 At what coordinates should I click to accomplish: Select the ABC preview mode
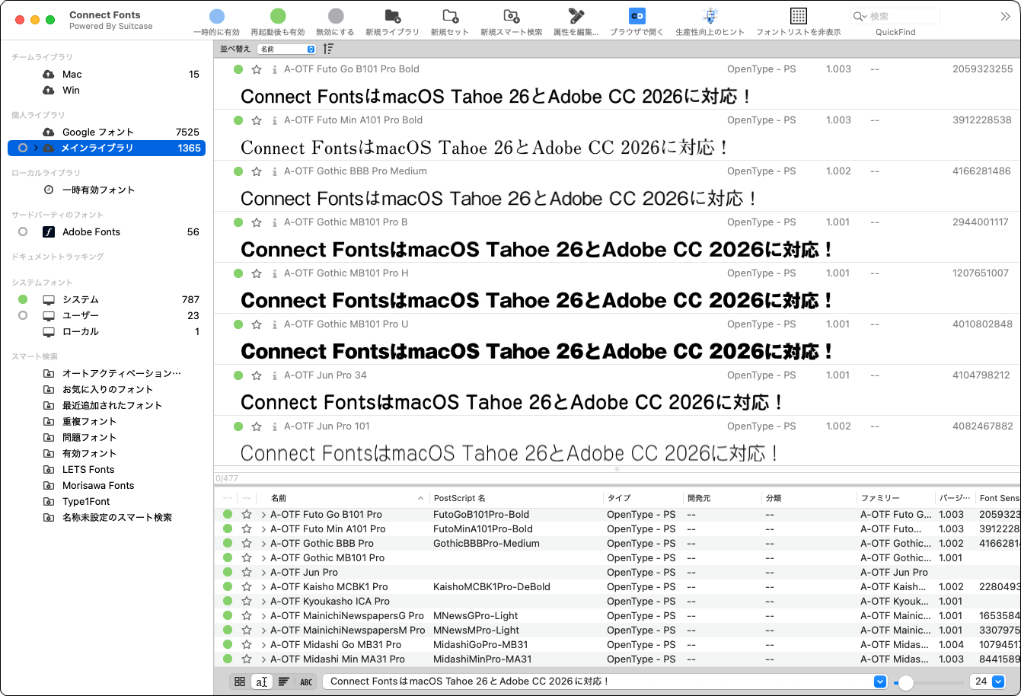tap(306, 682)
